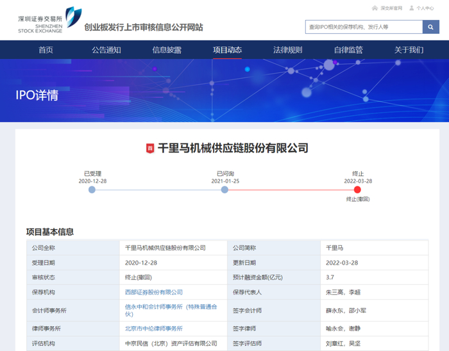449x351 pixels.
Task: Open 信永中和会计师事务所 link
Action: (171, 311)
